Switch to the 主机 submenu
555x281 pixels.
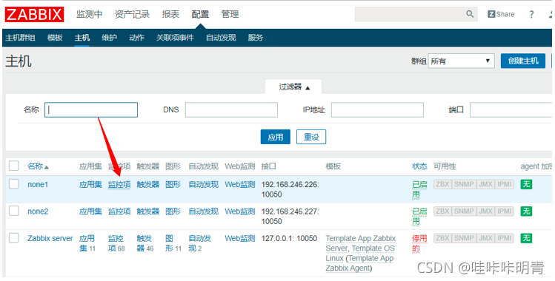pyautogui.click(x=82, y=38)
